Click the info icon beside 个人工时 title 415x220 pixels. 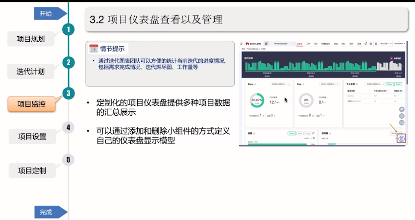point(357,84)
